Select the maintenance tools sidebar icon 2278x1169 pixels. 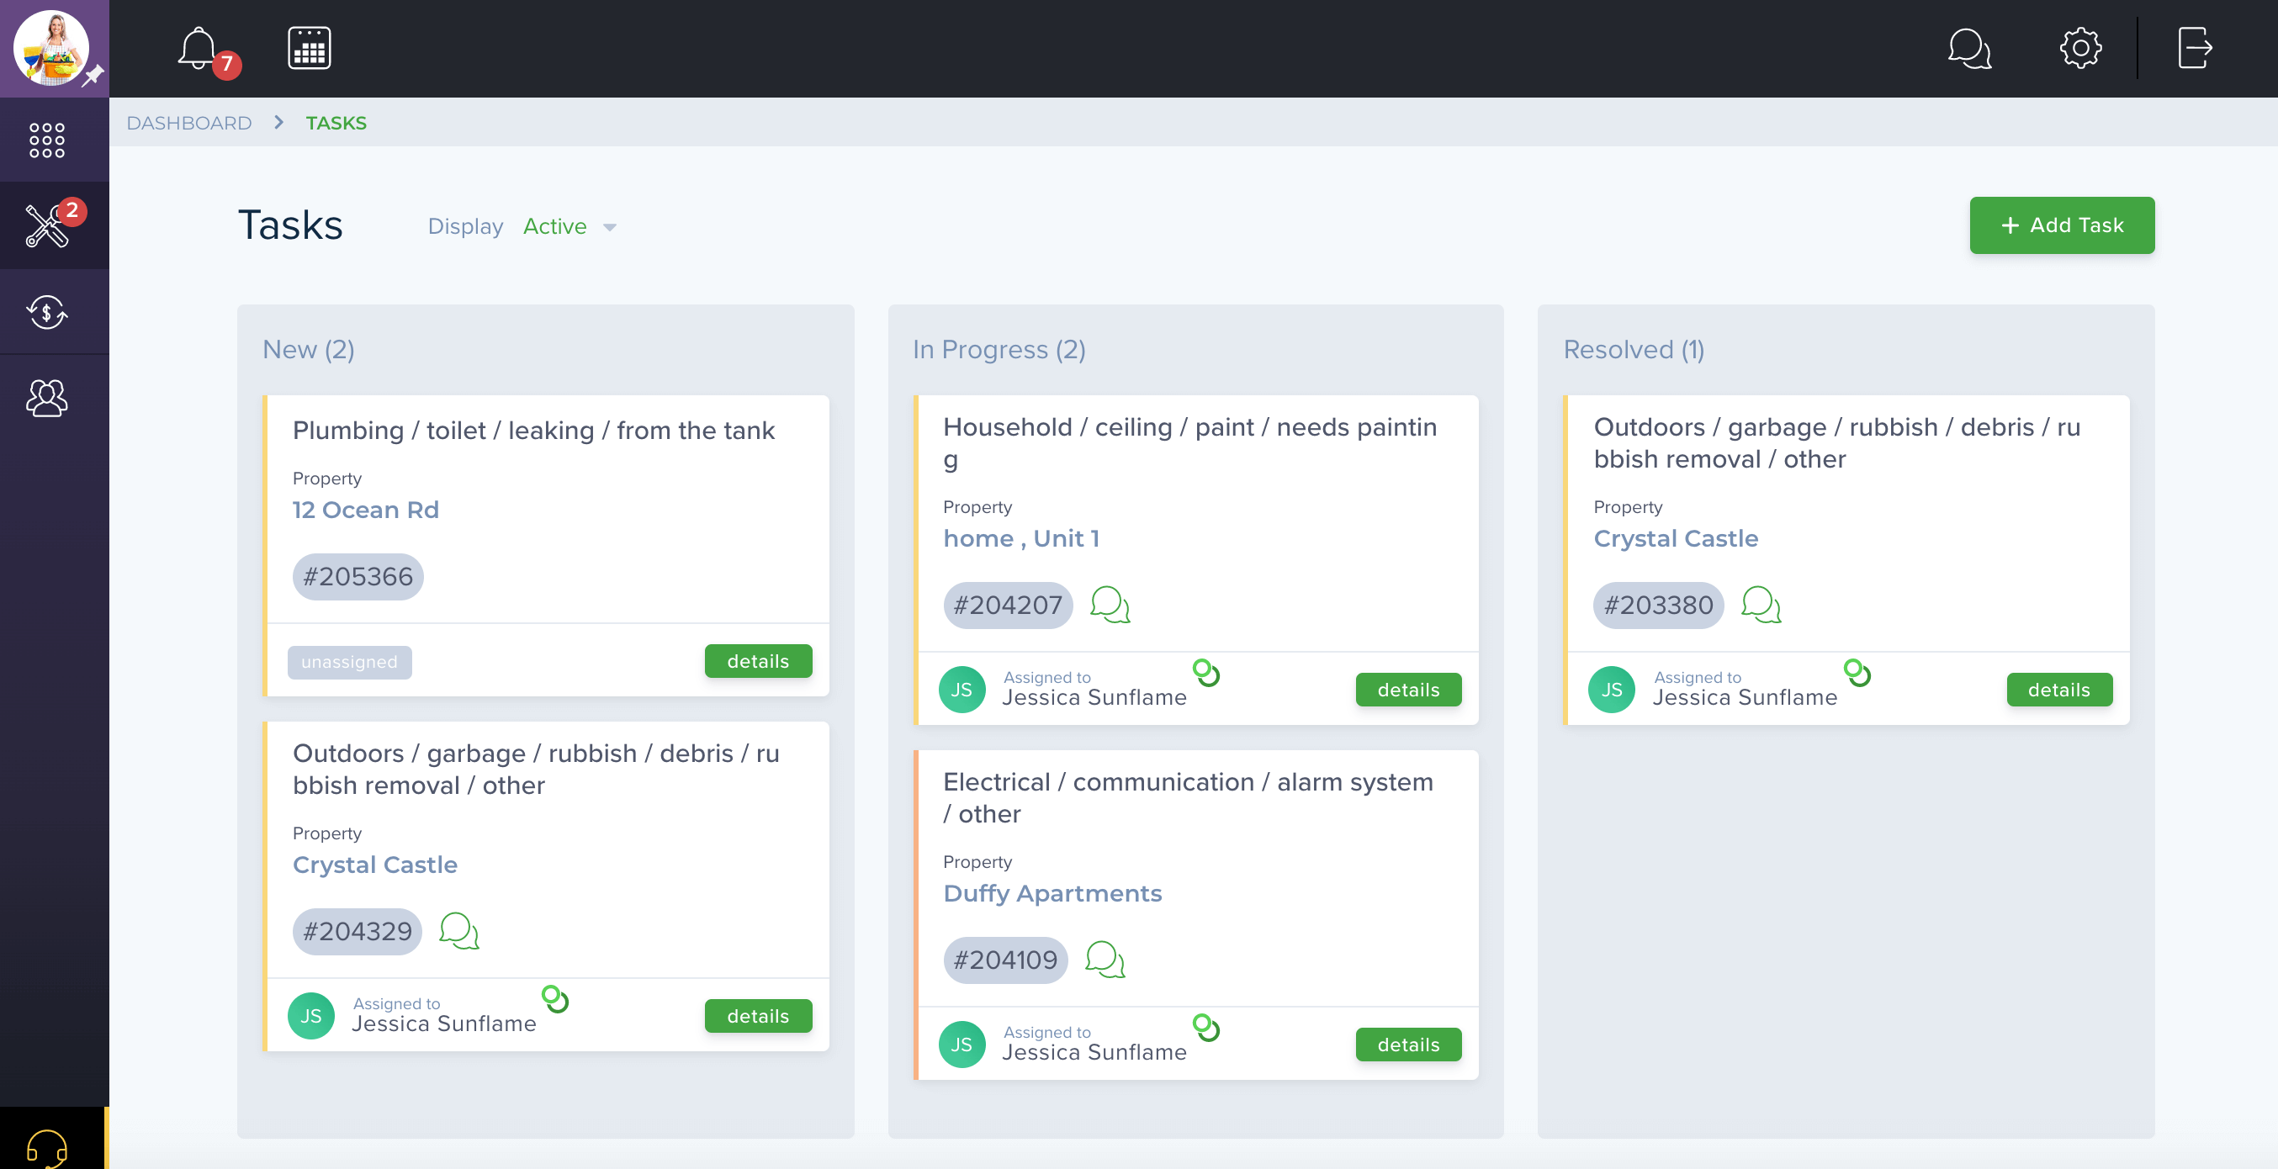[x=47, y=225]
